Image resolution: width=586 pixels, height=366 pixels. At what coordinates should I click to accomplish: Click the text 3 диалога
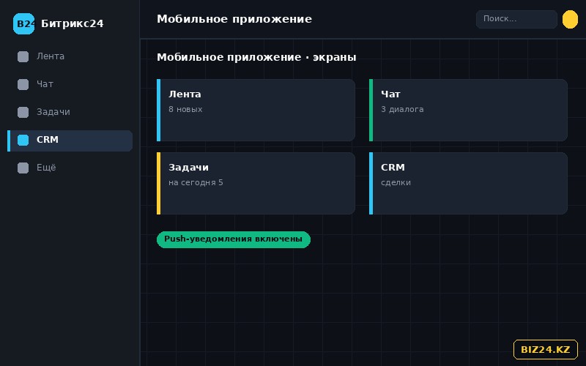tap(402, 109)
